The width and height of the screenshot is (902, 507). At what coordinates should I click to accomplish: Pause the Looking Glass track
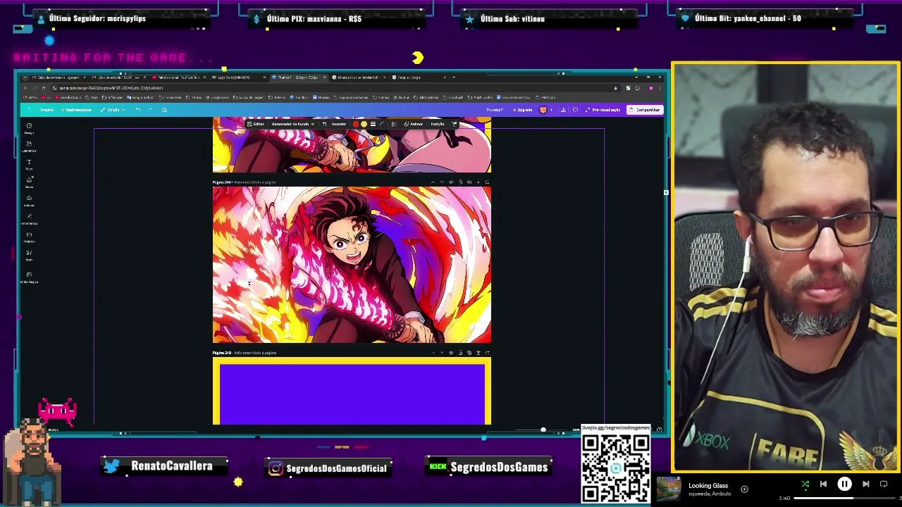tap(844, 484)
